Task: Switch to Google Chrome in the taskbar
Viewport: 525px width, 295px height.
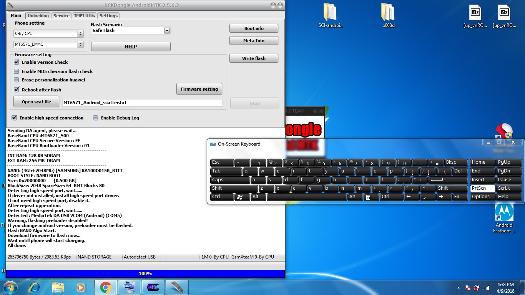Action: pyautogui.click(x=105, y=287)
